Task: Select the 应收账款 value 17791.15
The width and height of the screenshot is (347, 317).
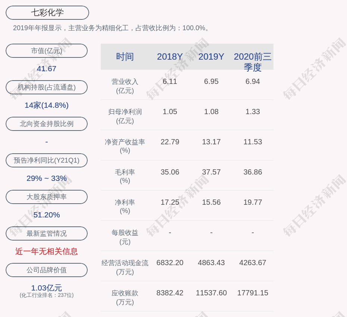Action: [253, 293]
